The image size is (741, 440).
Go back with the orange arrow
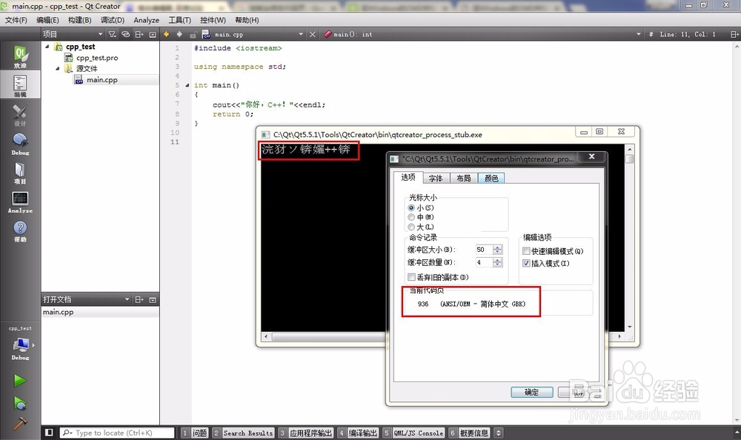click(166, 34)
